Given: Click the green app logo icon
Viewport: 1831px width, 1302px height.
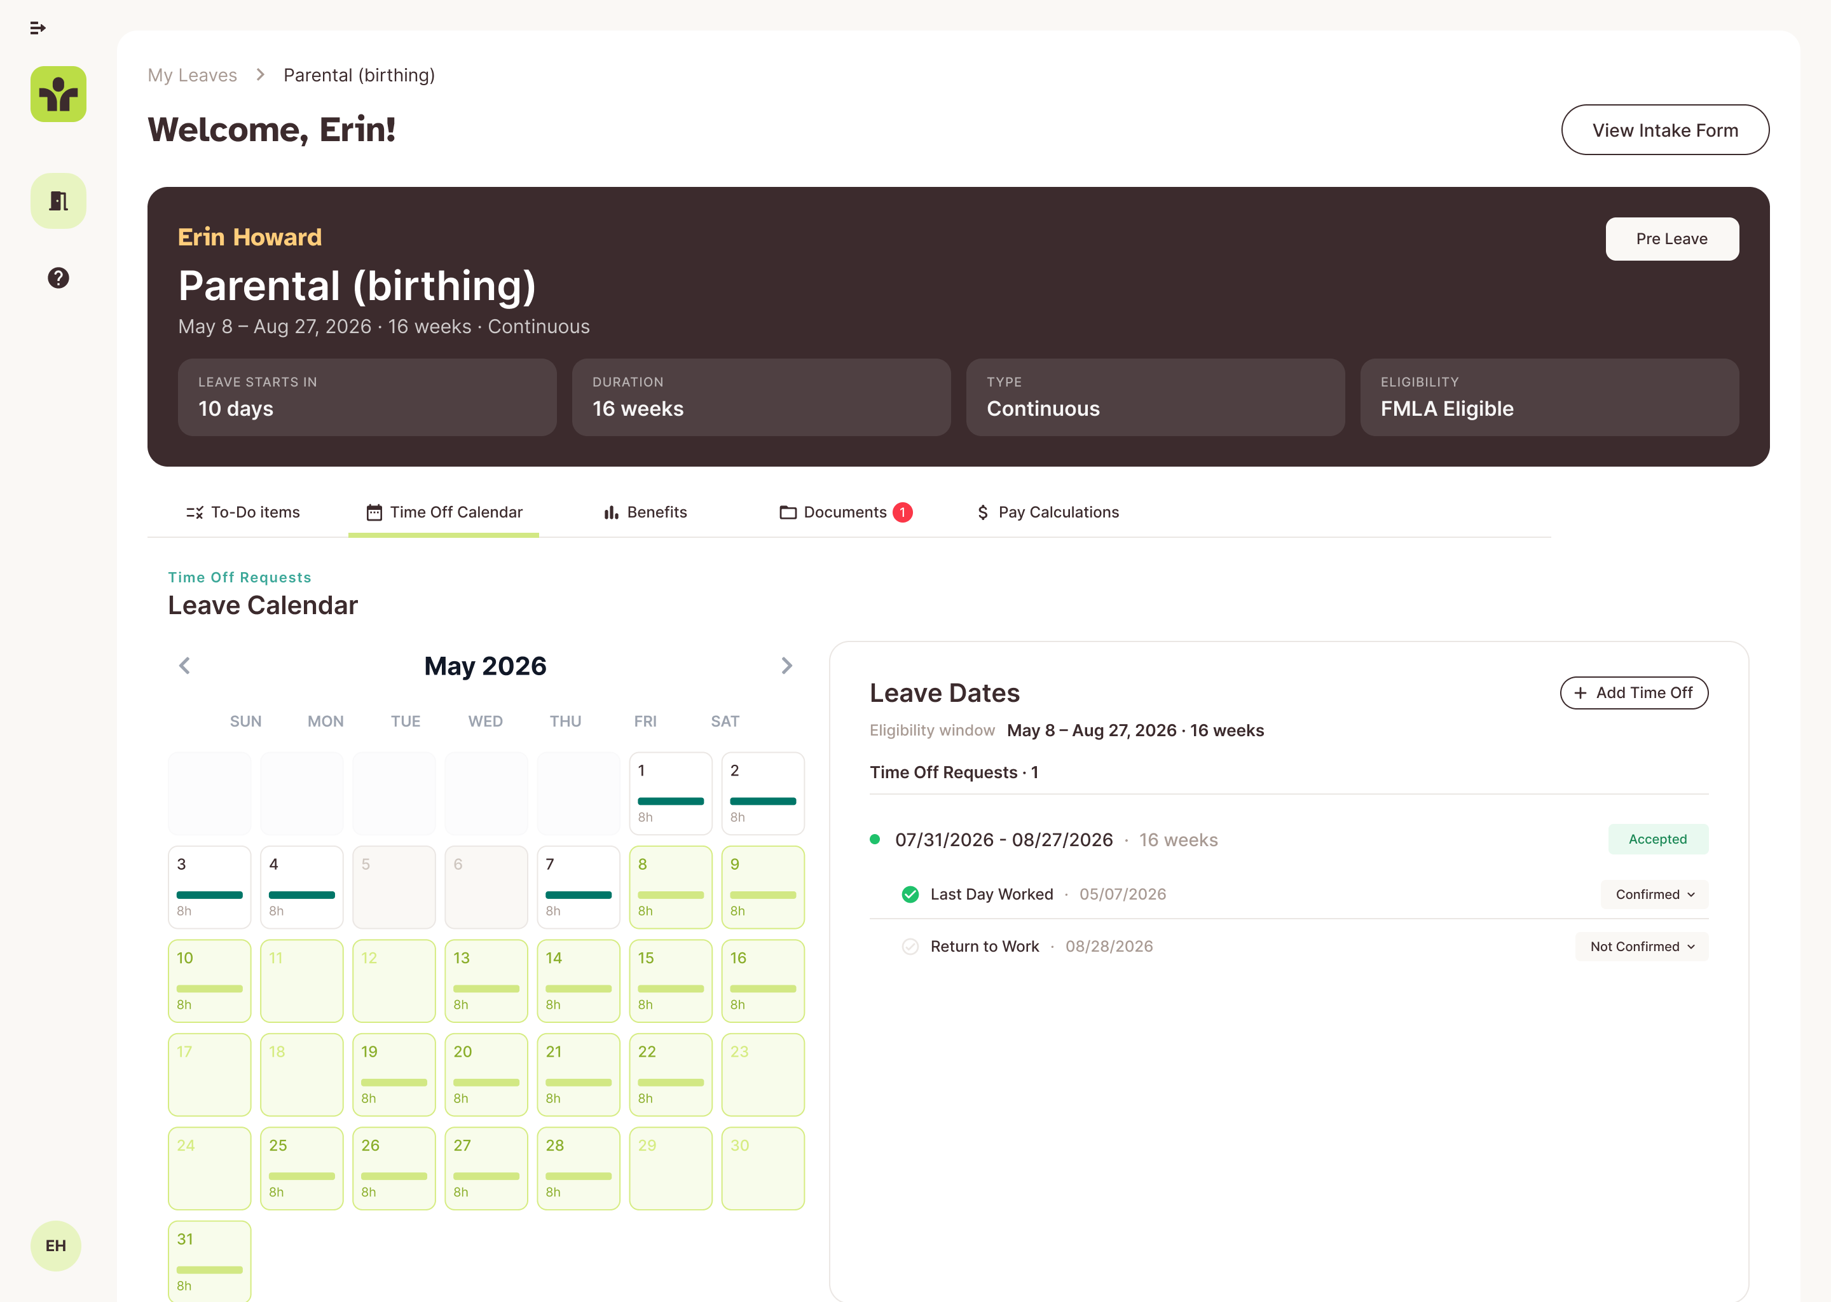Looking at the screenshot, I should 58,95.
